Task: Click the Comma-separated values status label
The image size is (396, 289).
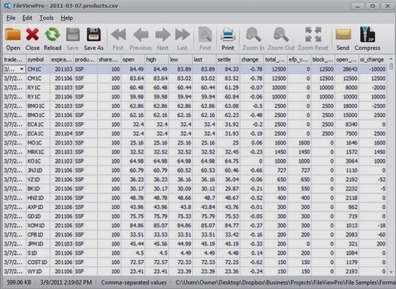Action: click(x=133, y=282)
